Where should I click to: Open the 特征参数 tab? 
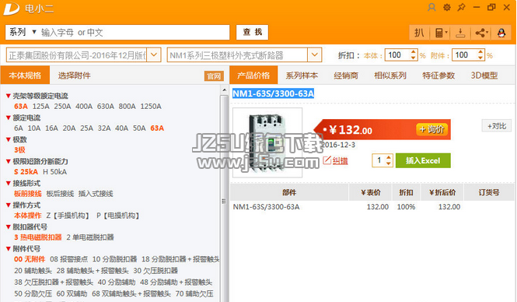pyautogui.click(x=438, y=75)
